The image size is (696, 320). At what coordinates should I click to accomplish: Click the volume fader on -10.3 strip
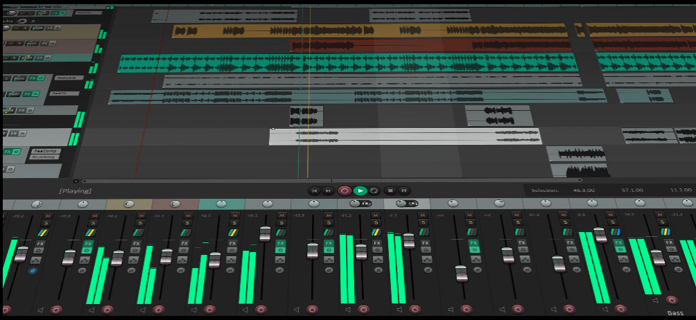[265, 233]
